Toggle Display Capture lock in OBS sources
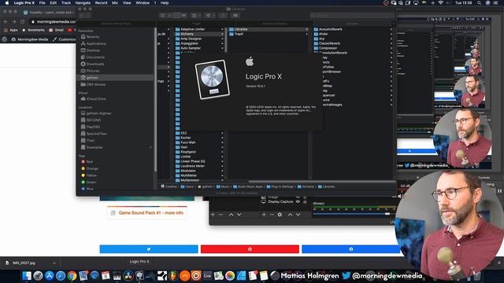 pos(305,202)
